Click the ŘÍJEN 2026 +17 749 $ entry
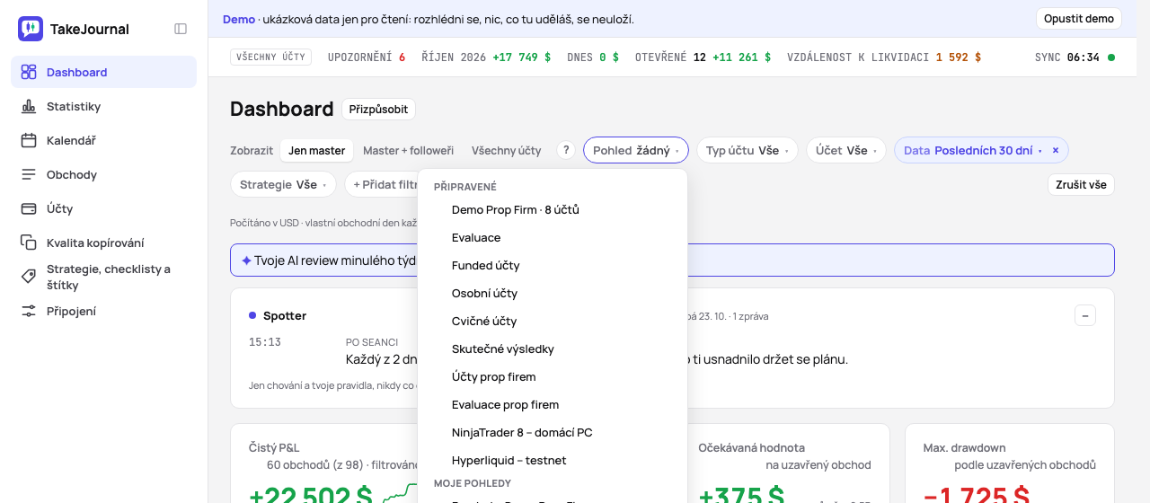Screen dimensions: 1150x503 point(486,57)
